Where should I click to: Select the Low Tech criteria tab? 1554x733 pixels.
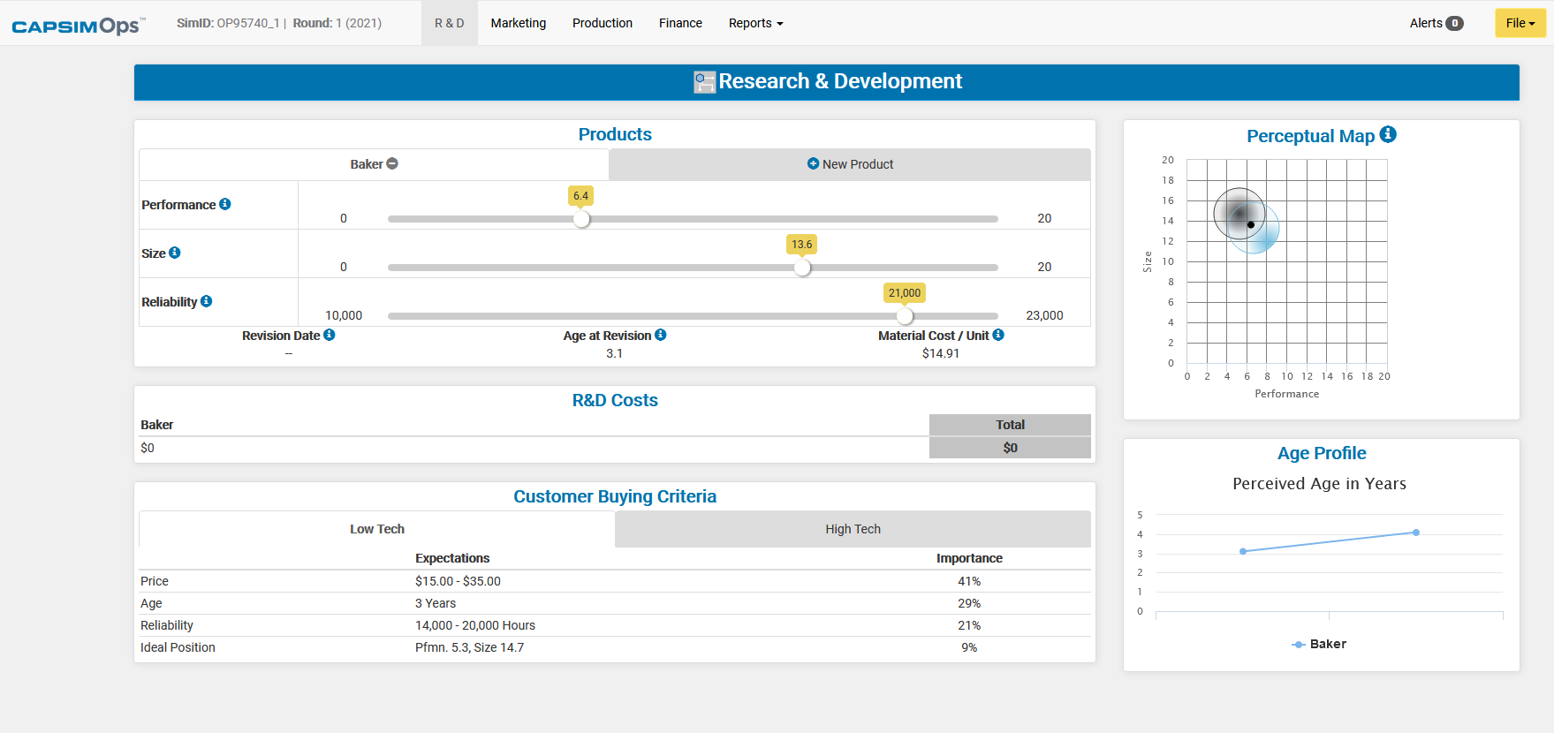376,529
